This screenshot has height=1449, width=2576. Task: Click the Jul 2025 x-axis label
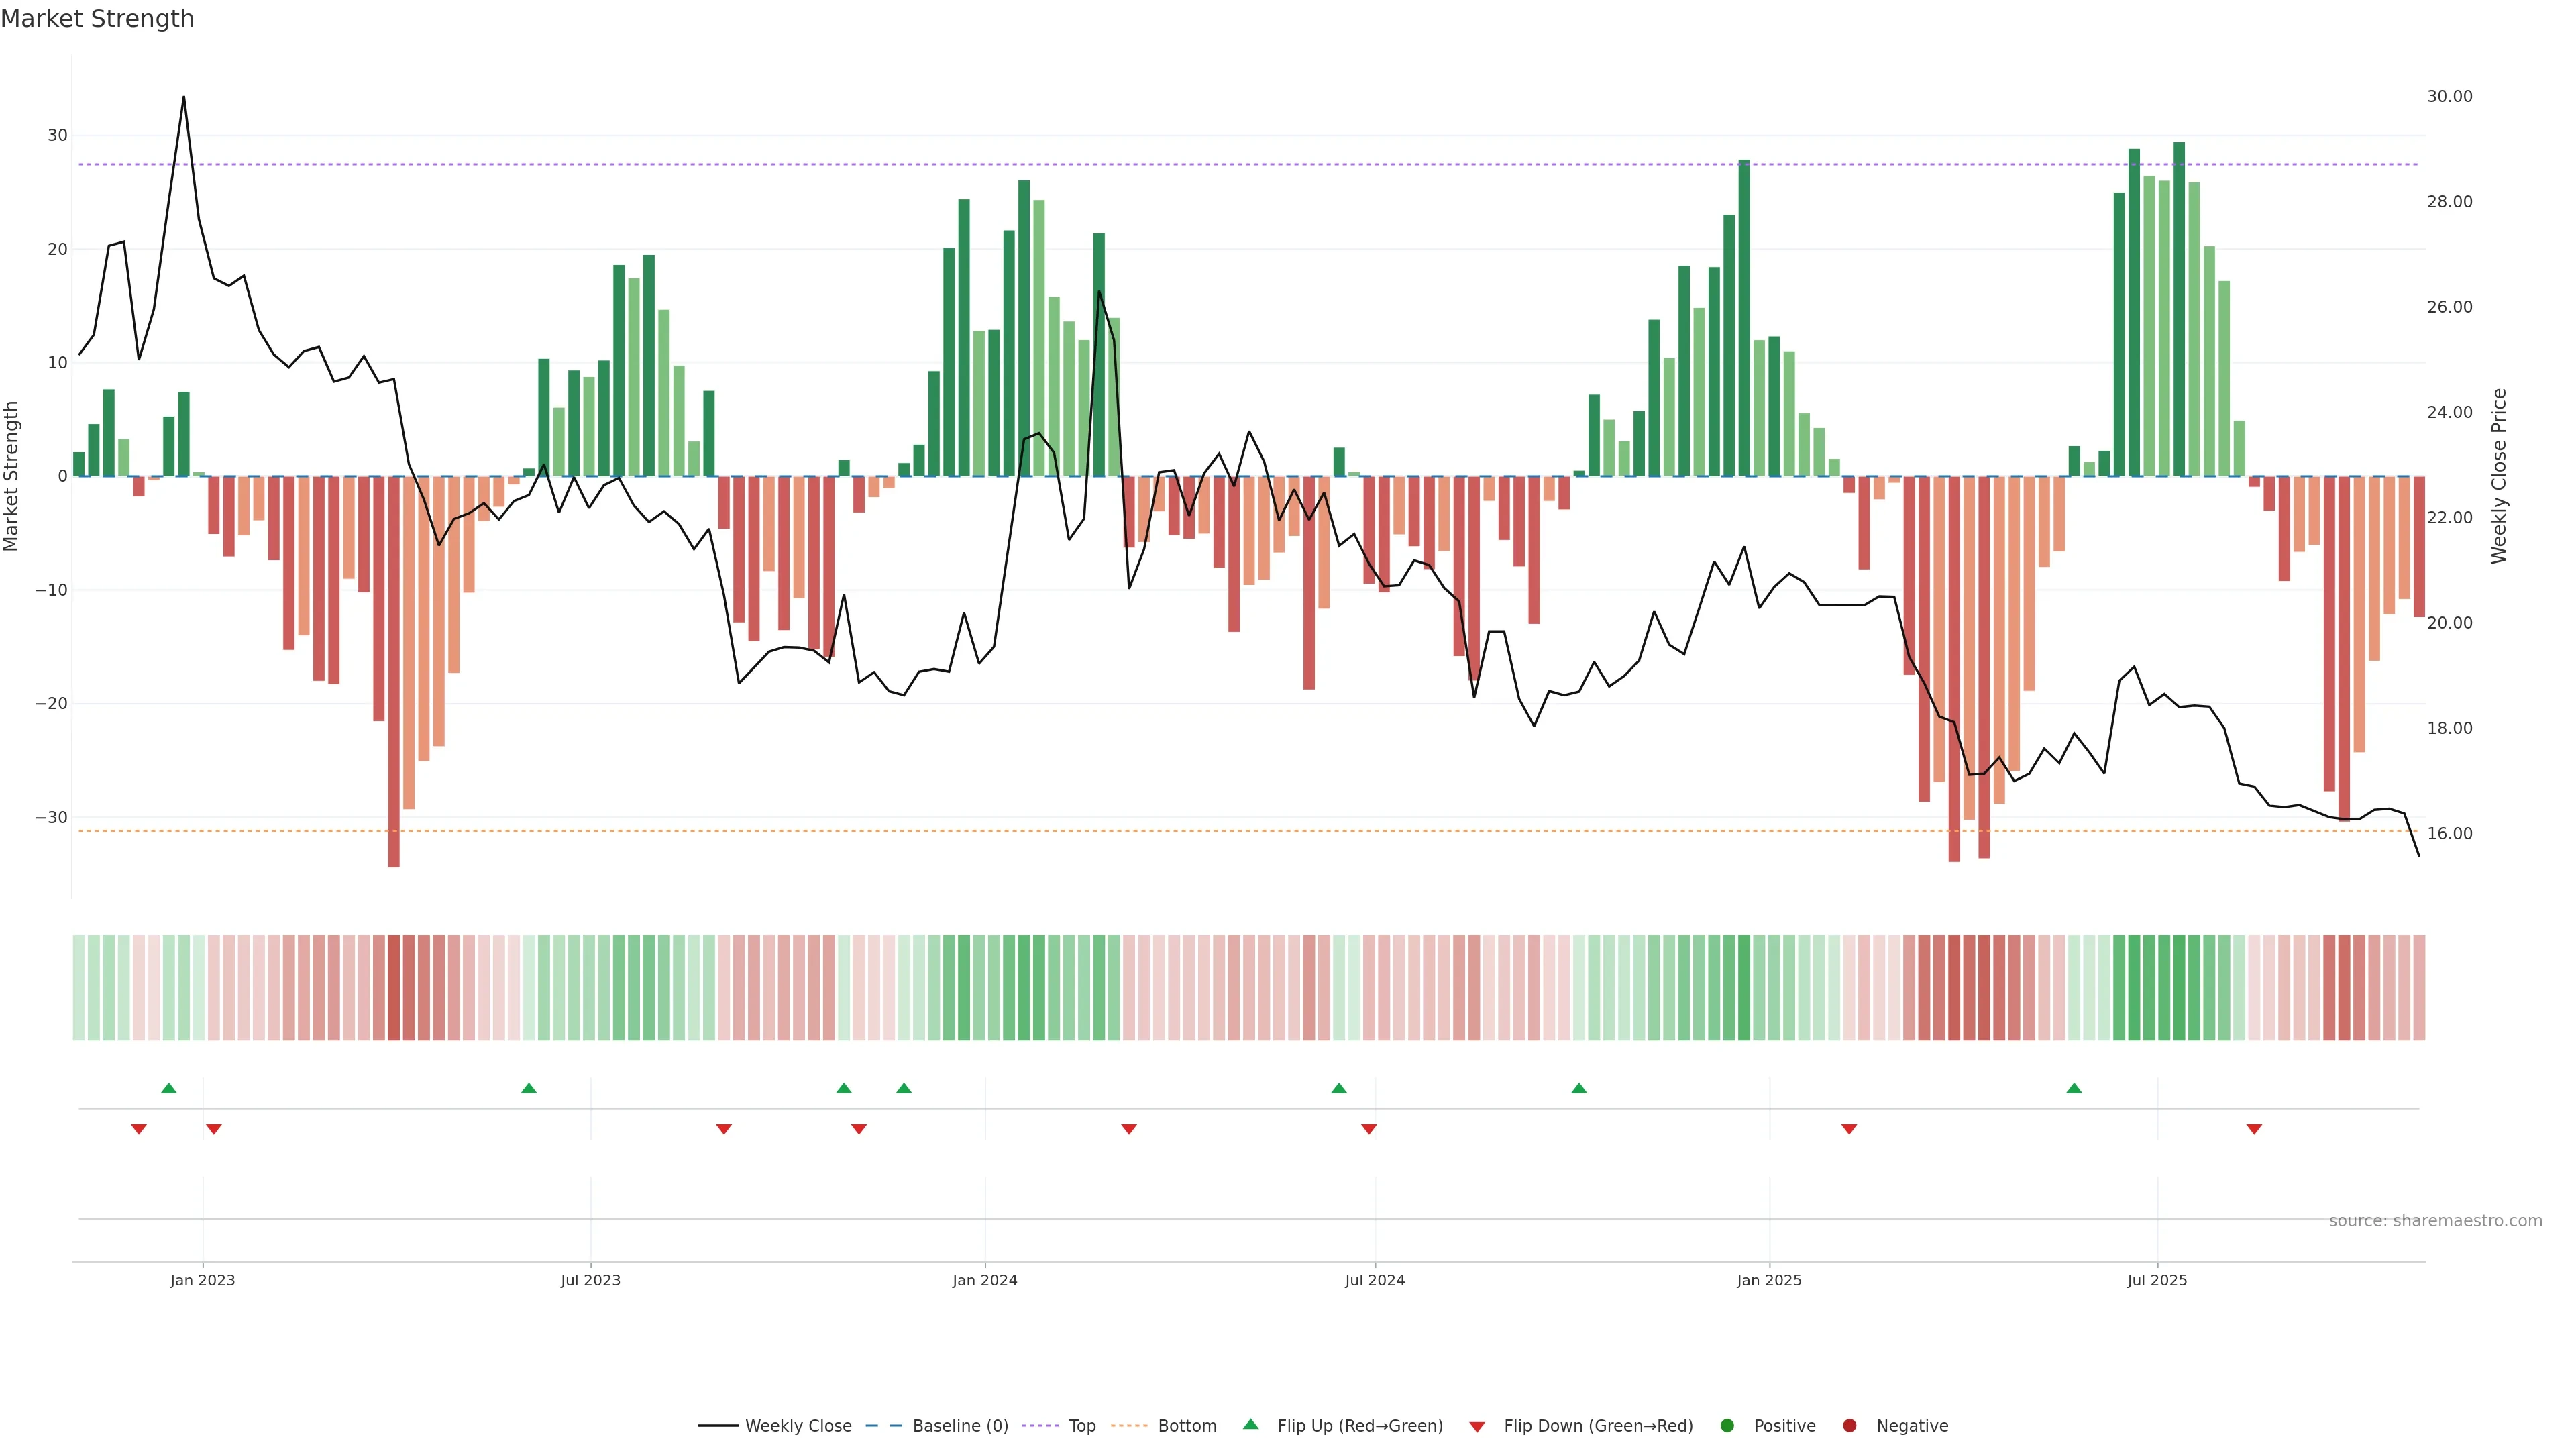pyautogui.click(x=2157, y=1280)
